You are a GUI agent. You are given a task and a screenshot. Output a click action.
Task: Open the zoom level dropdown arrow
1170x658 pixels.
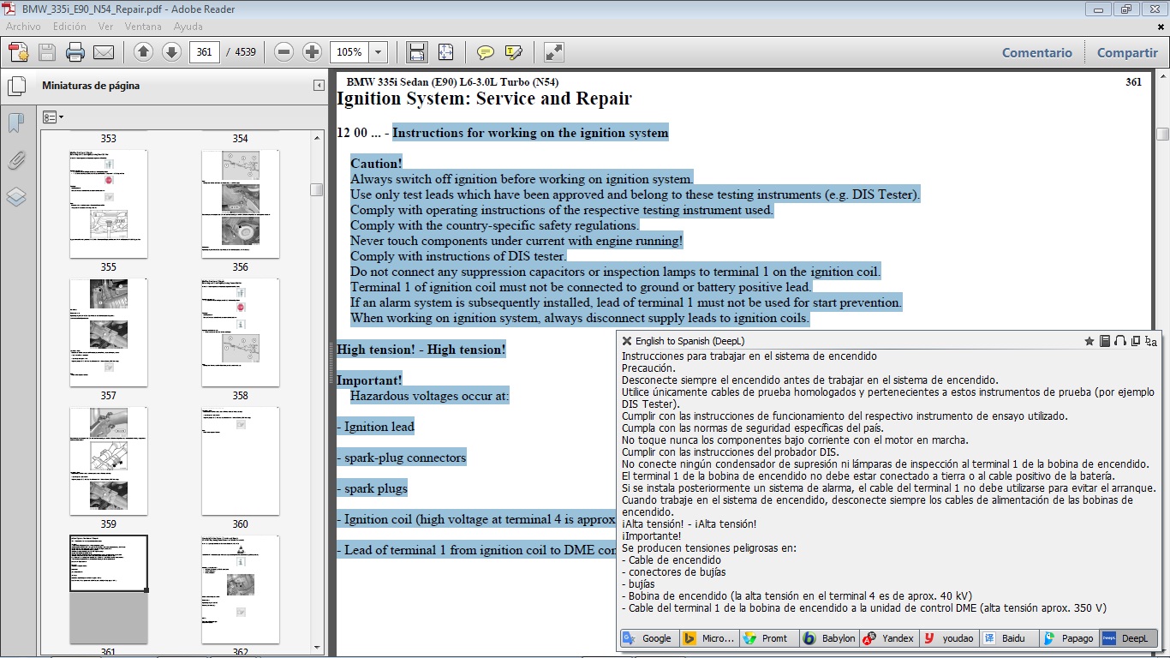click(x=379, y=52)
